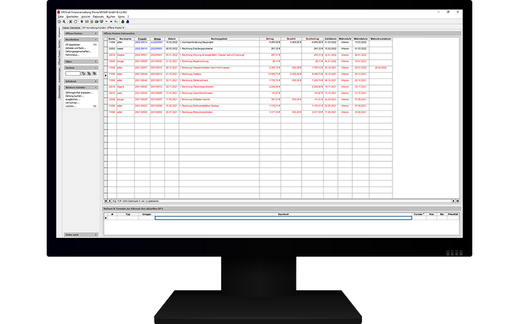519x324 pixels.
Task: Click Verrechnen... link
Action: point(72,103)
